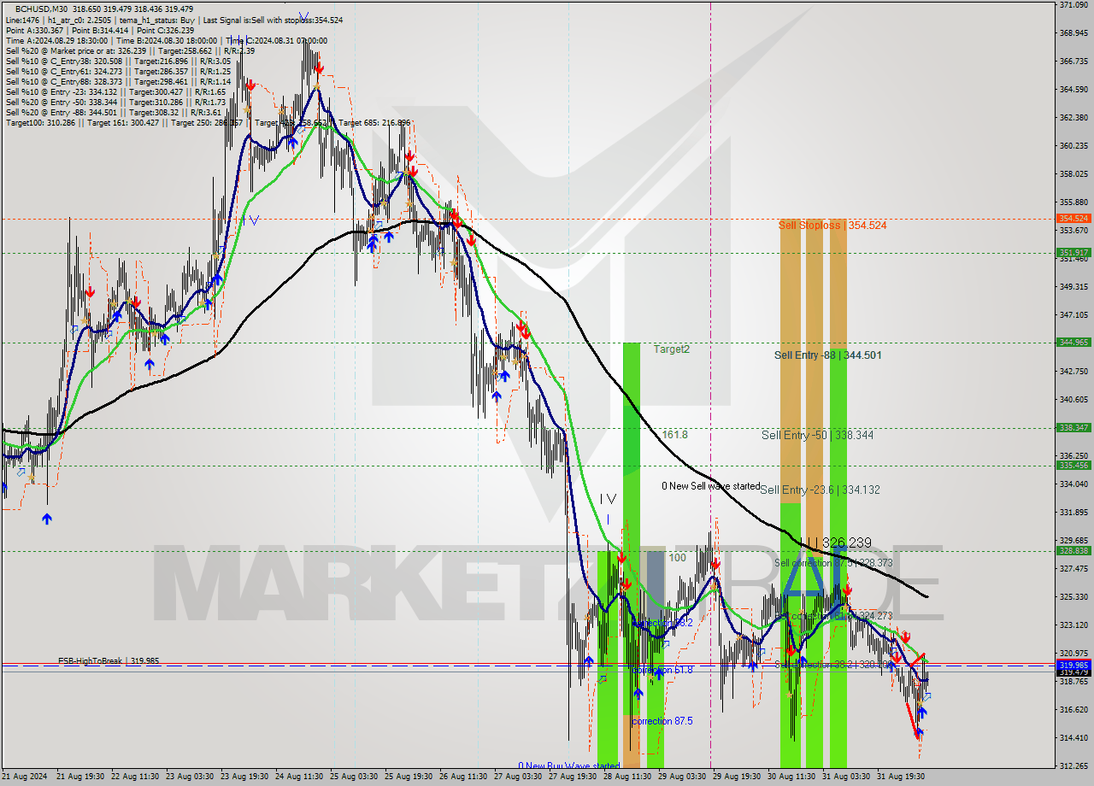Click the 312.265 value on price scale

pos(1073,765)
